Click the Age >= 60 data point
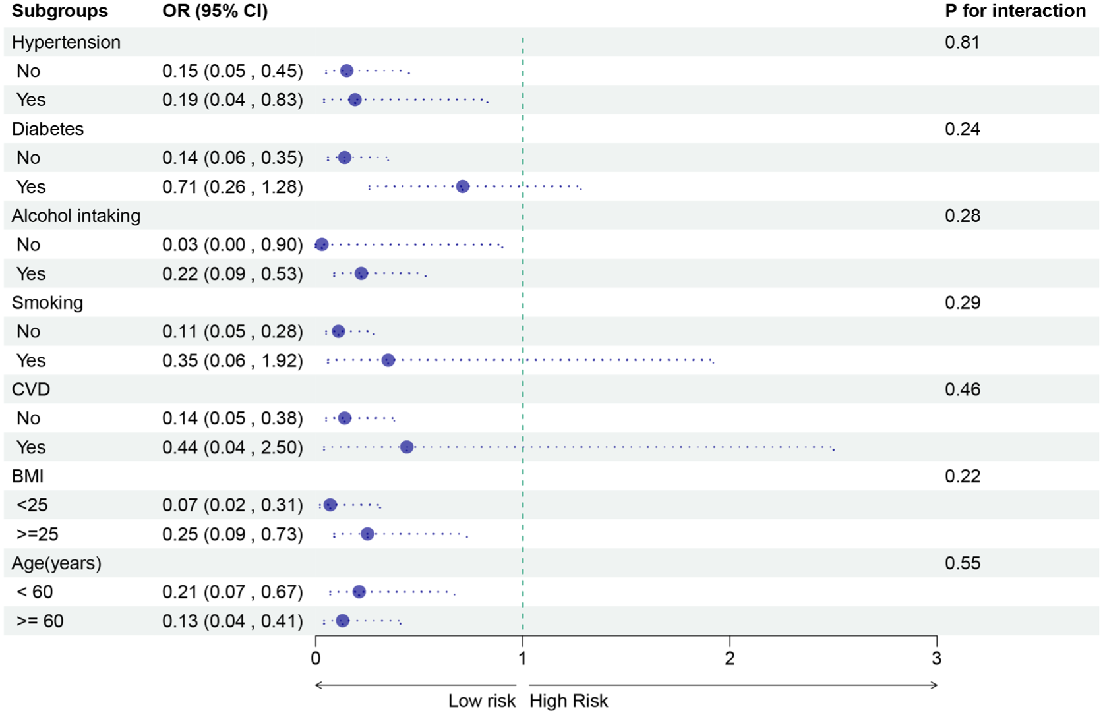The height and width of the screenshot is (715, 1103). coord(343,621)
